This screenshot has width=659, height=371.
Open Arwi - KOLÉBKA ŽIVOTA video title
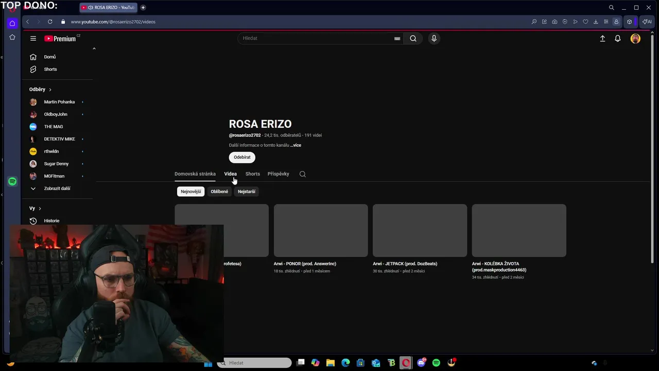pyautogui.click(x=499, y=267)
